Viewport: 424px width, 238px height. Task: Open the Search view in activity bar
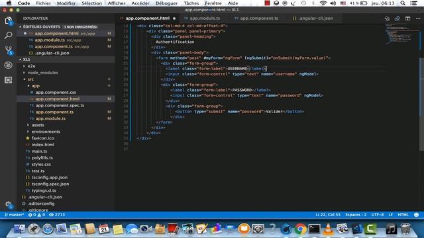9,35
